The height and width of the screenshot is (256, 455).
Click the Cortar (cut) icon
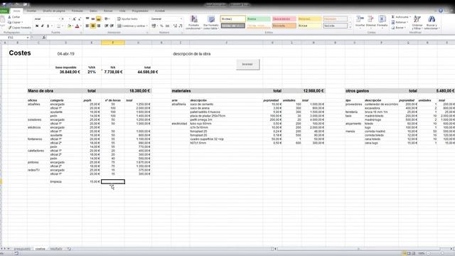click(9, 17)
